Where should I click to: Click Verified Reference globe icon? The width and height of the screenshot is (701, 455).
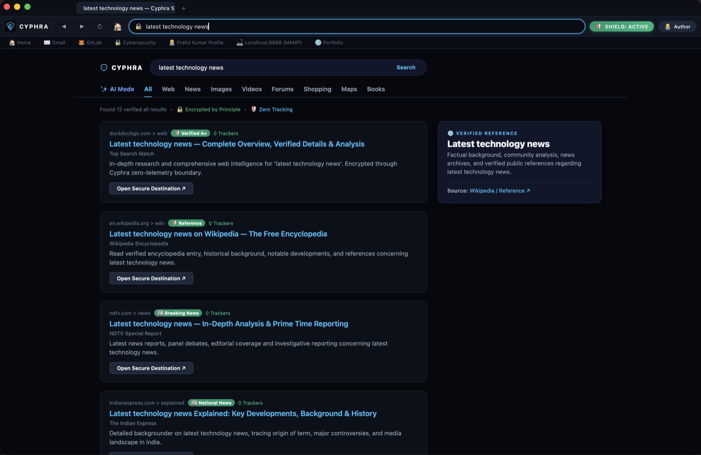[x=450, y=133]
